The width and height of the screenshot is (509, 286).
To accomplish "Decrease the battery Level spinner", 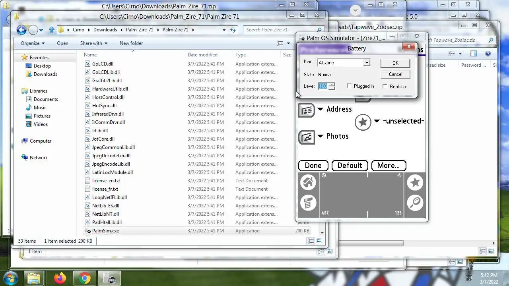I will coord(332,88).
